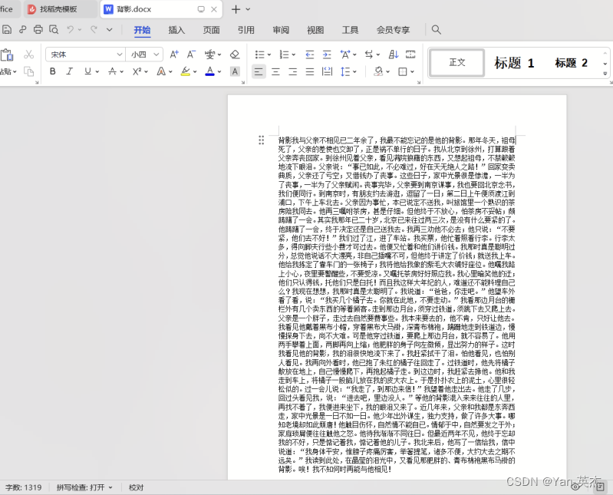
Task: Toggle Align left
Action: point(259,71)
